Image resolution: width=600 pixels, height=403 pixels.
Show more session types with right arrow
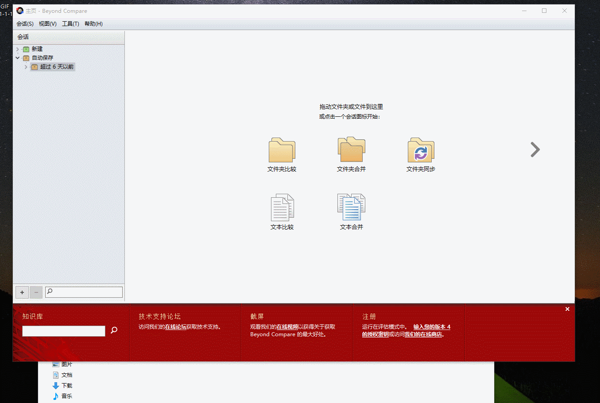point(535,150)
